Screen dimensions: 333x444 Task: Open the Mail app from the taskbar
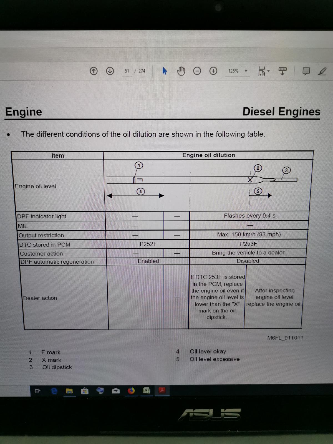[116, 391]
